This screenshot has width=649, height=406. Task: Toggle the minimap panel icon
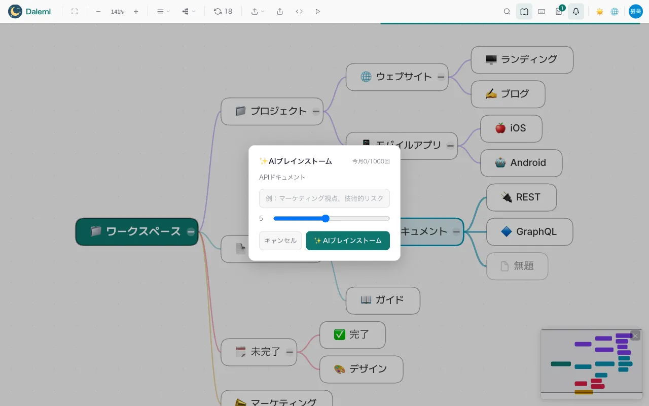click(x=524, y=11)
